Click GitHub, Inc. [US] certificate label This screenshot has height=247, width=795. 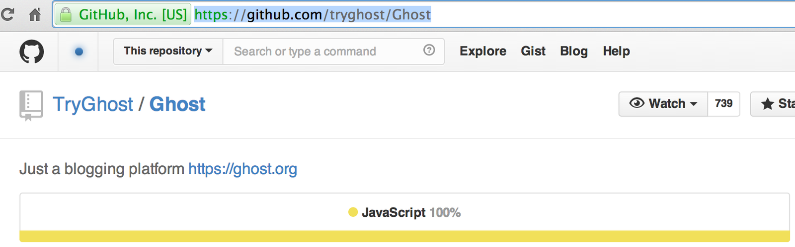click(x=133, y=15)
